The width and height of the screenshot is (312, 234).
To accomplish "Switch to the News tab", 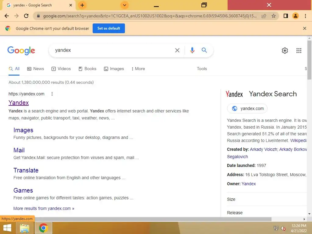I will click(x=36, y=69).
